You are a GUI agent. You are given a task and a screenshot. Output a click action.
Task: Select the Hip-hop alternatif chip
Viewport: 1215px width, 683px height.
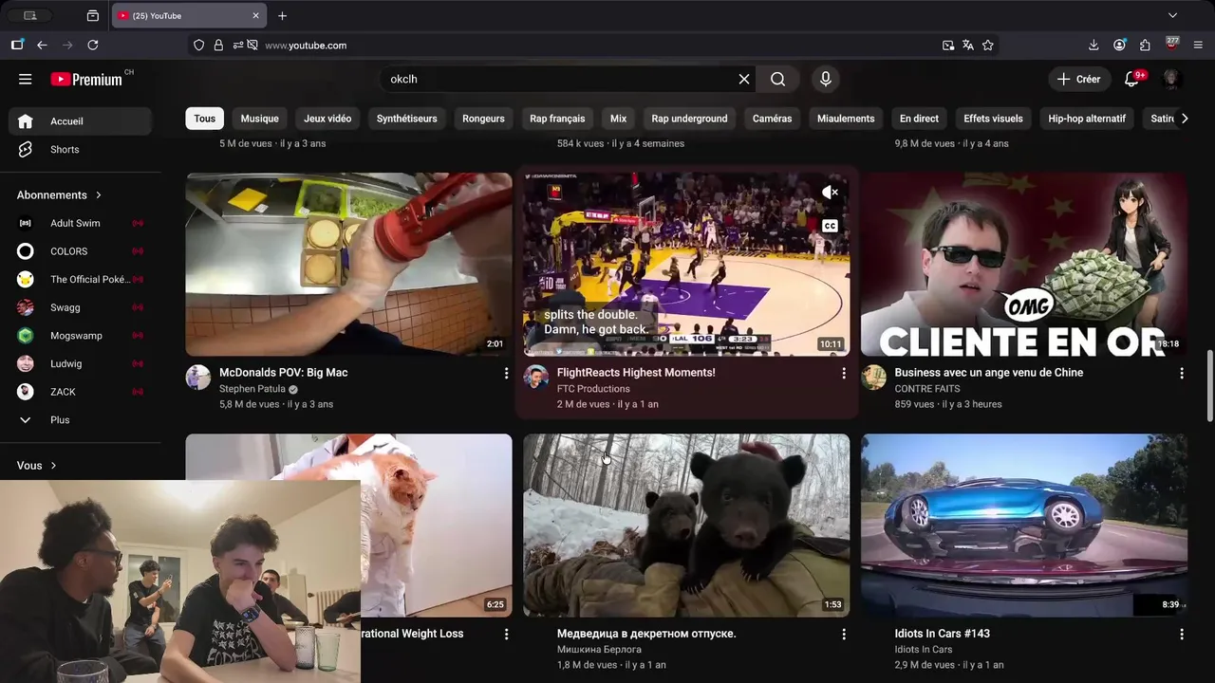click(1087, 119)
